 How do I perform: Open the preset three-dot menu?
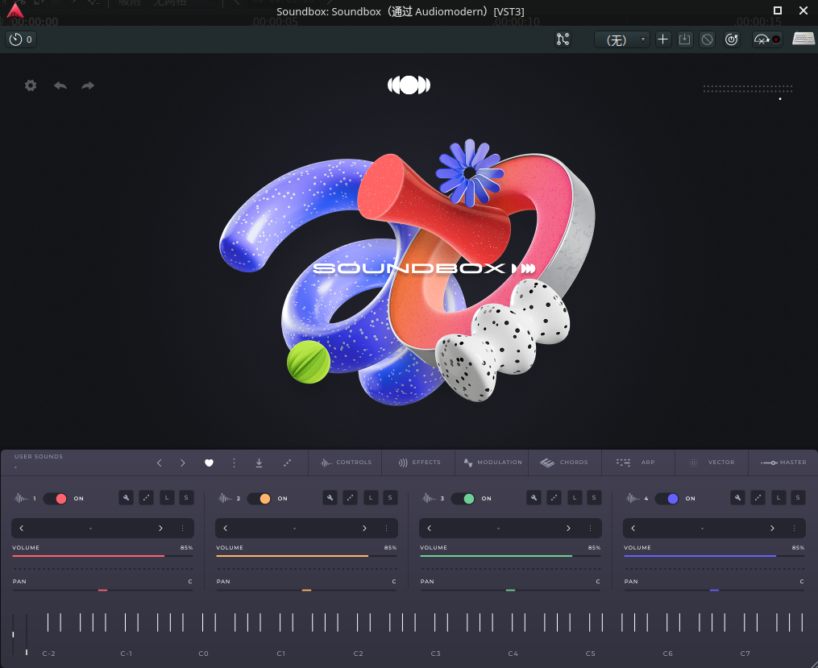click(x=234, y=463)
